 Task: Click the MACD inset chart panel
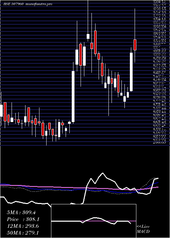94,221
